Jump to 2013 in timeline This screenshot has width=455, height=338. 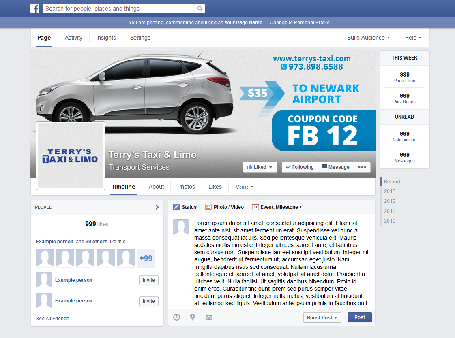[x=389, y=191]
